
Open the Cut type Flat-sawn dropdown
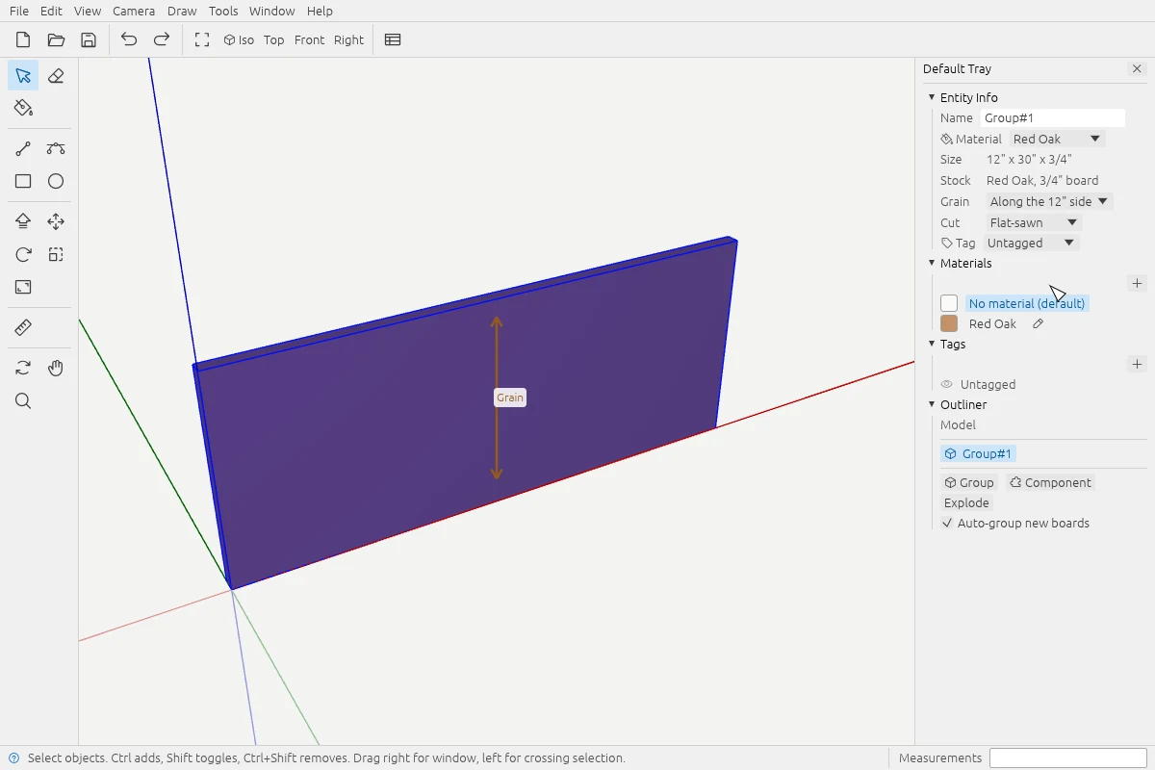pos(1034,222)
